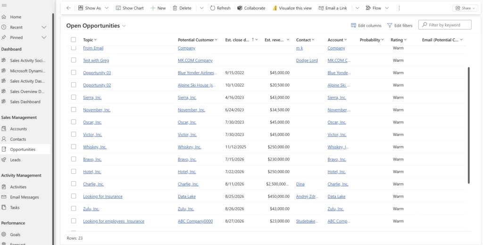Image resolution: width=483 pixels, height=245 pixels.
Task: Click the Delete trash icon
Action: (x=175, y=8)
